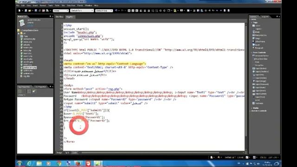Image resolution: width=297 pixels, height=167 pixels.
Task: Insert Inline Frame from Toolbox
Action: (x=258, y=41)
